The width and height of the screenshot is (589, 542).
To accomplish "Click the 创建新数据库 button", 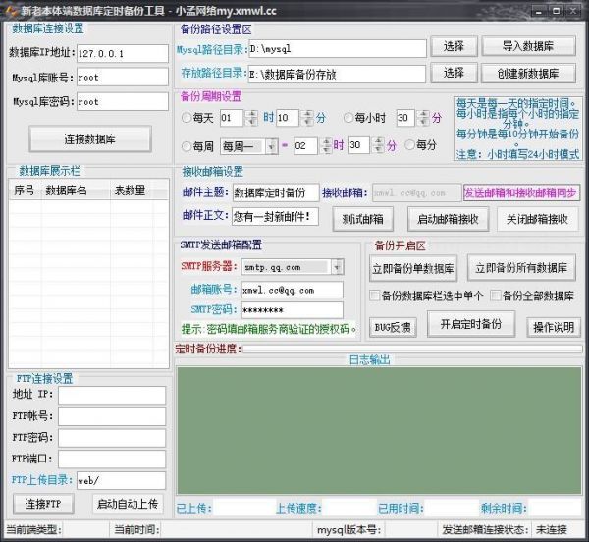I will click(528, 74).
